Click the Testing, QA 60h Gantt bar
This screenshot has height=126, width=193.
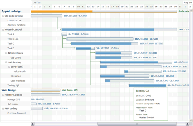click(148, 85)
